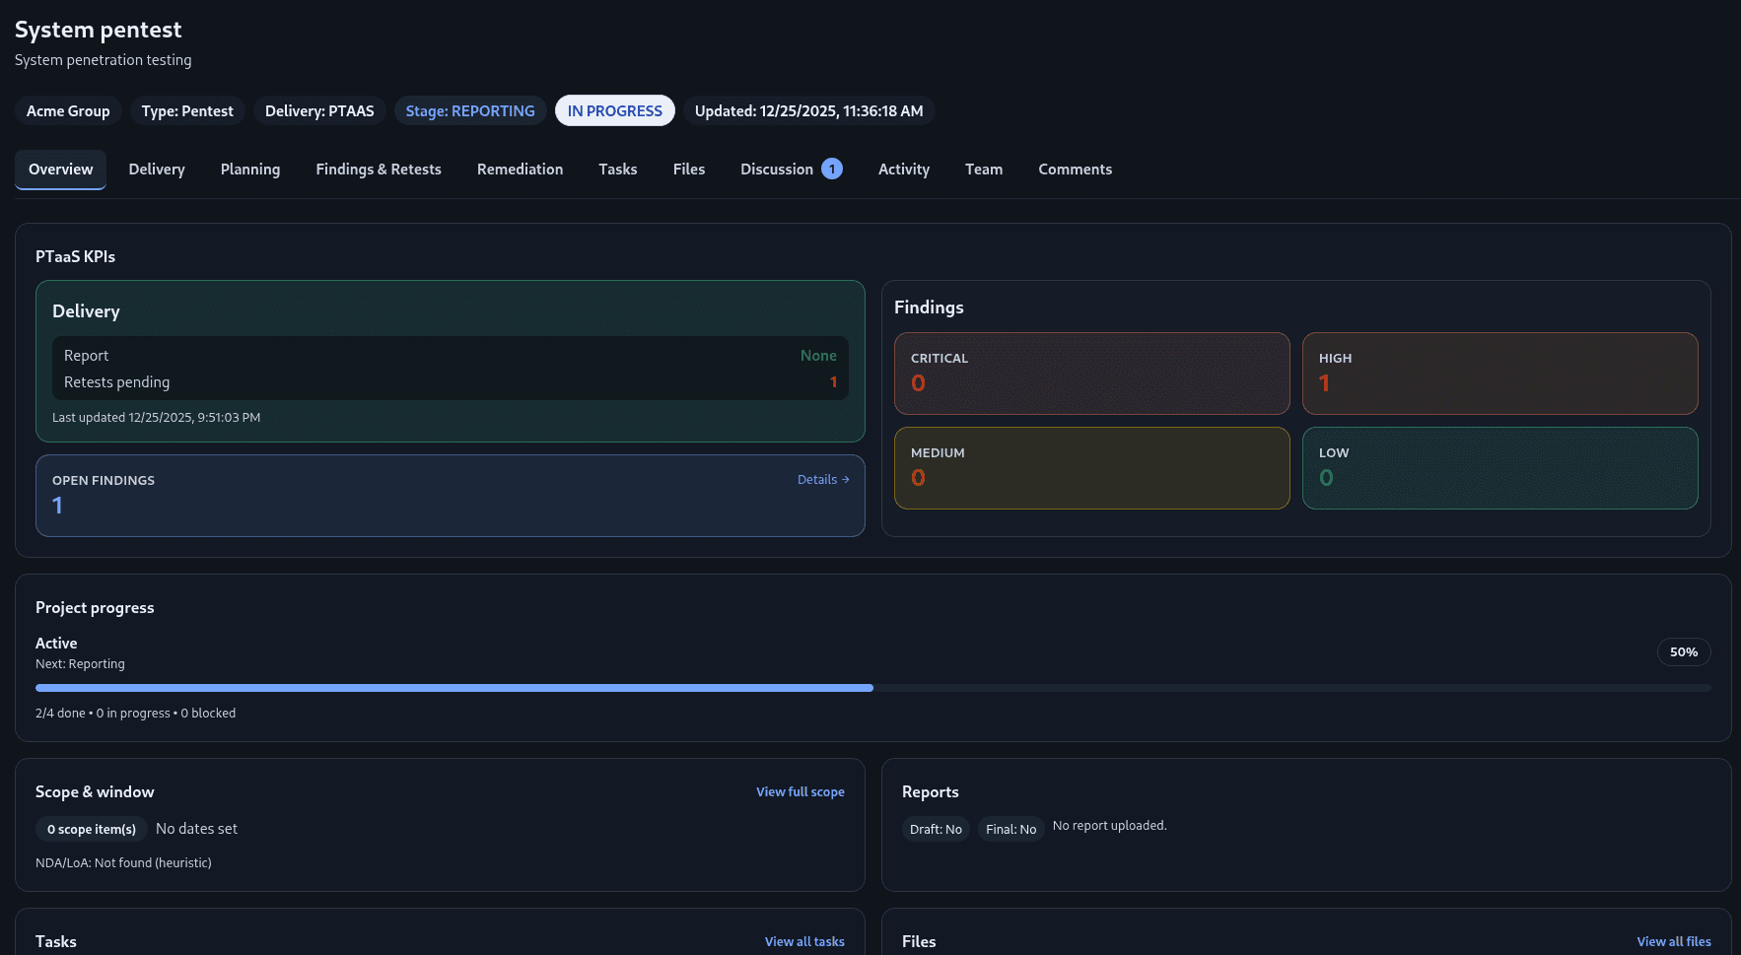
Task: Select the Team tab
Action: (983, 169)
